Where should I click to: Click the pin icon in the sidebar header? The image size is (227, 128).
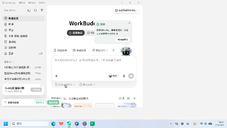coord(42,10)
